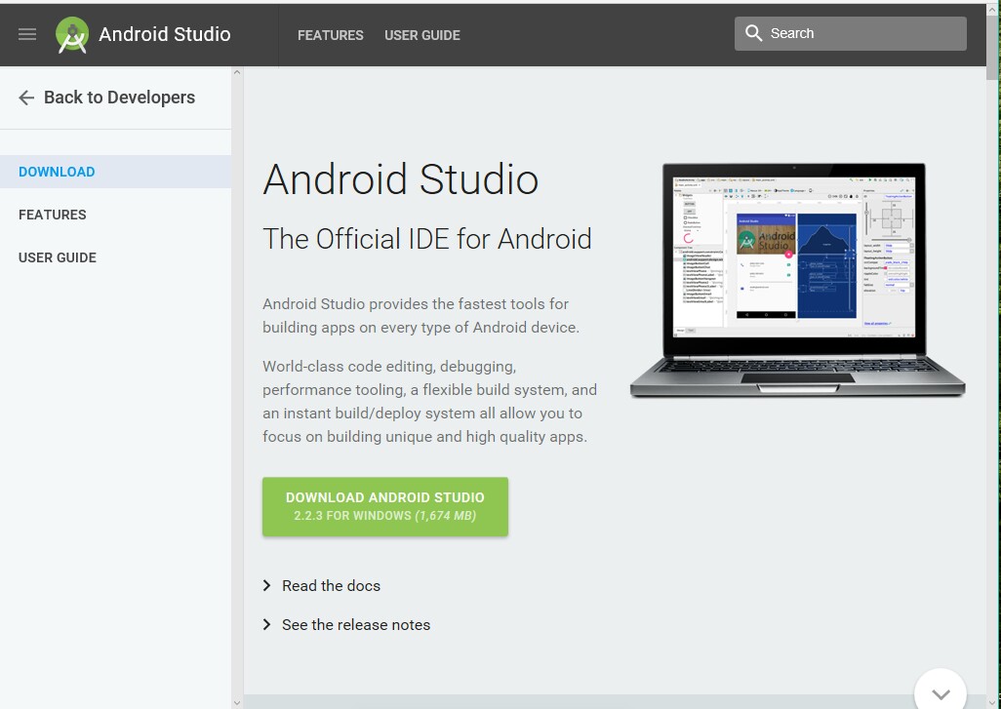Click the Android Studio logo icon
The image size is (1001, 709).
point(72,35)
